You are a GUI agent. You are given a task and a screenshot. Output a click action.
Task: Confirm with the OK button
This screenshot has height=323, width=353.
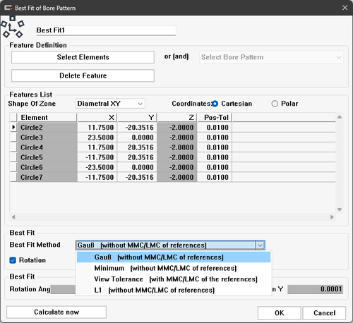(x=280, y=313)
